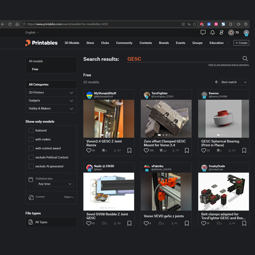The height and width of the screenshot is (255, 255).
Task: Open GE5C Spherical Bearing thumbnail
Action: pyautogui.click(x=223, y=119)
